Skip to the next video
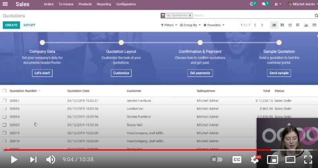The height and width of the screenshot is (168, 318). pos(33,160)
